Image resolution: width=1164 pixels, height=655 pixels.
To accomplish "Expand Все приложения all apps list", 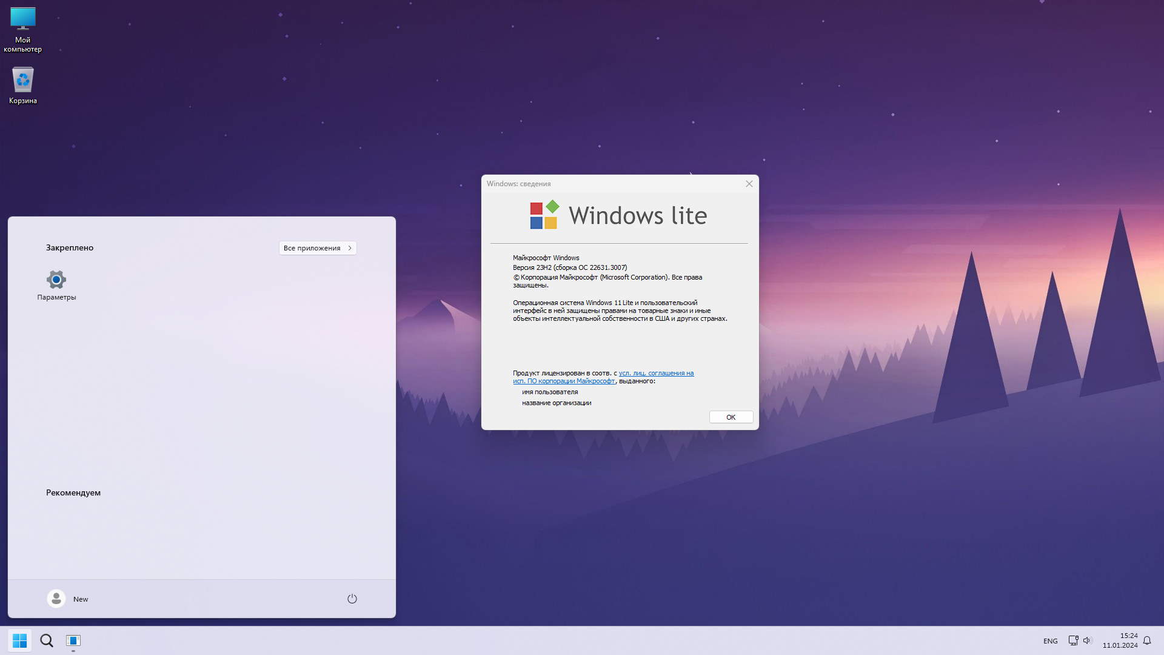I will [x=317, y=248].
